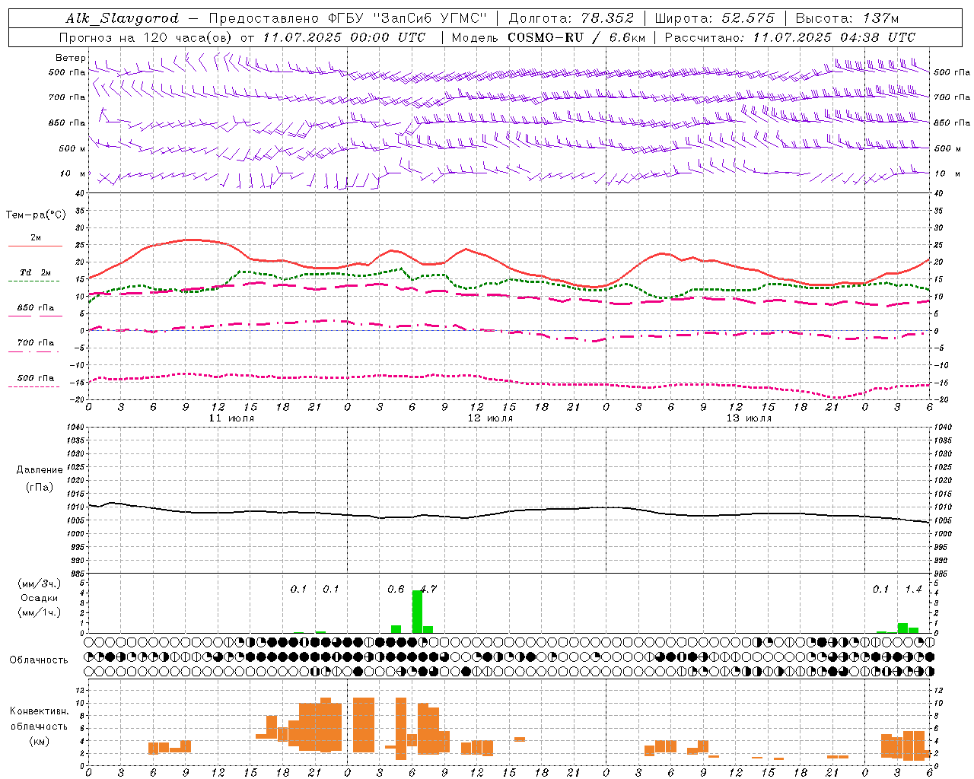Click the '(мм/1ч.)' precipitation unit label
The height and width of the screenshot is (779, 974).
coord(40,612)
